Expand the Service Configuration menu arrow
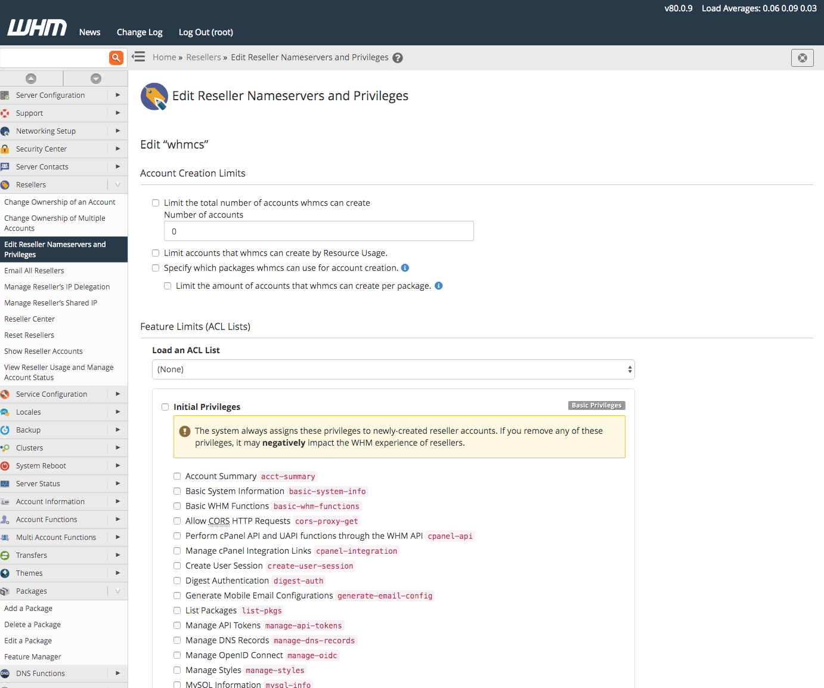824x688 pixels. click(x=117, y=394)
